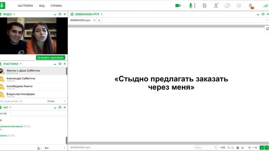Zoom in on the slide

(x=229, y=148)
